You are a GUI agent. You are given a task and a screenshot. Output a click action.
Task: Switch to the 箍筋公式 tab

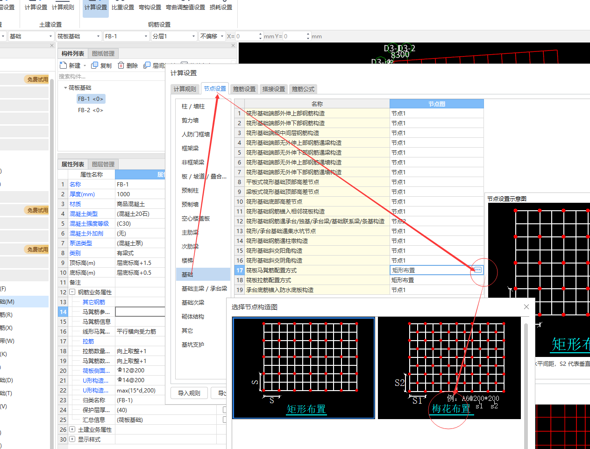(x=303, y=89)
